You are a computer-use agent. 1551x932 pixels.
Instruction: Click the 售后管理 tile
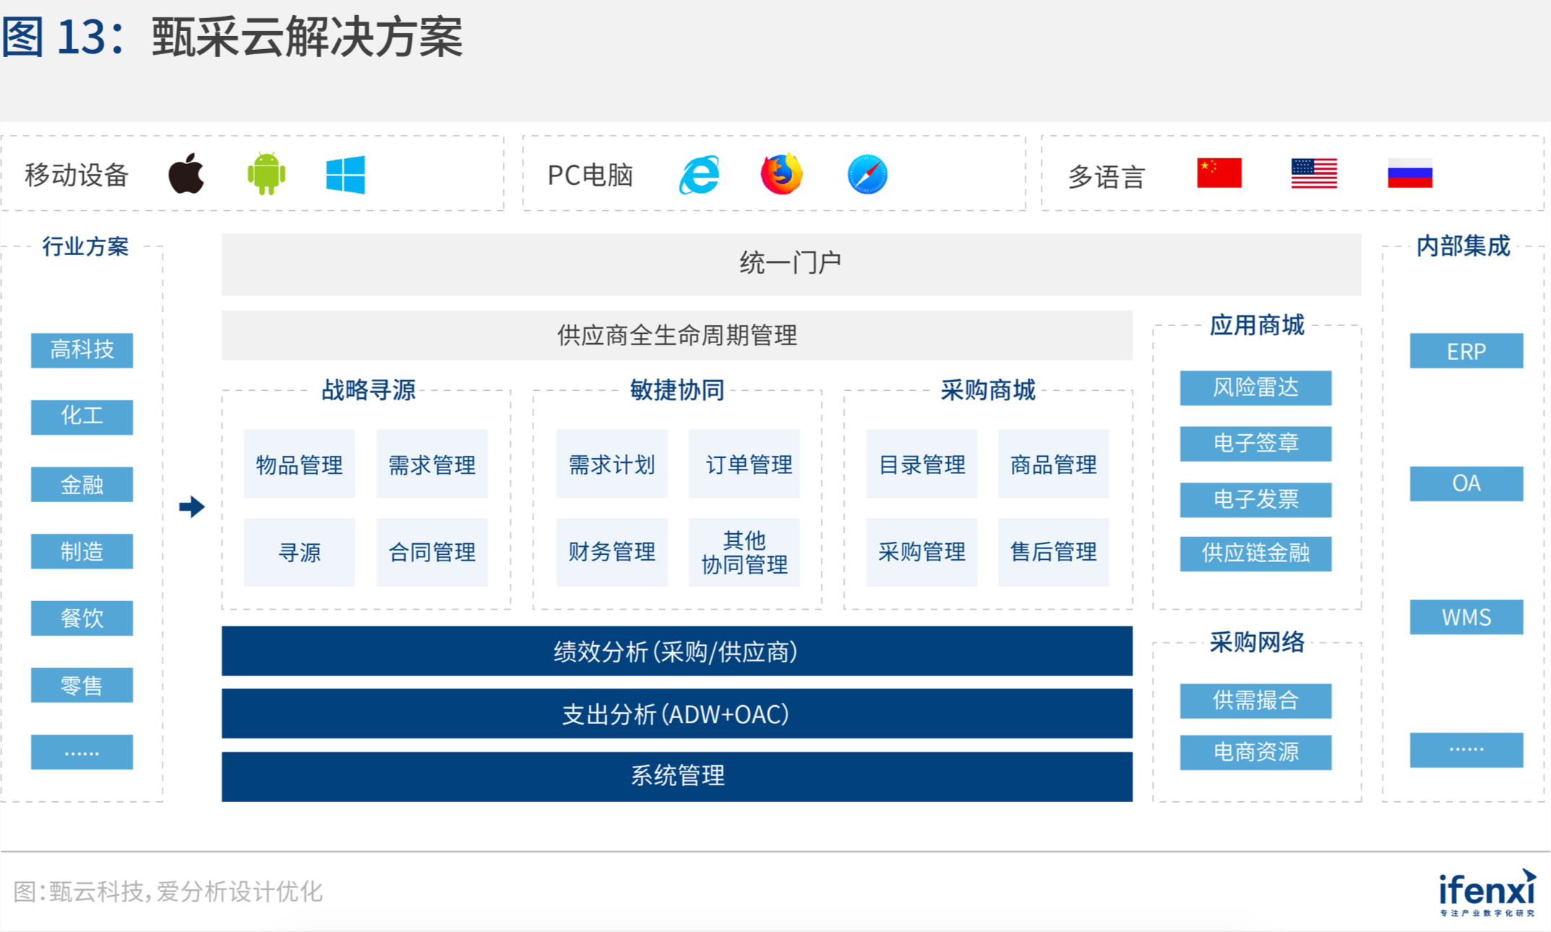click(1053, 552)
